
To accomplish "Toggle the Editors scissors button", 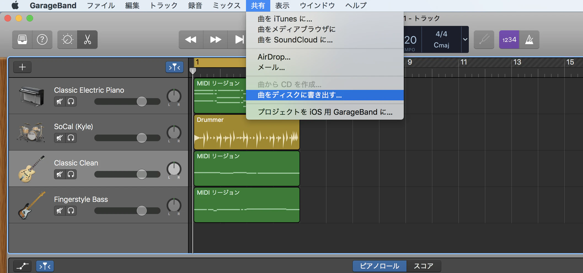I will [87, 39].
